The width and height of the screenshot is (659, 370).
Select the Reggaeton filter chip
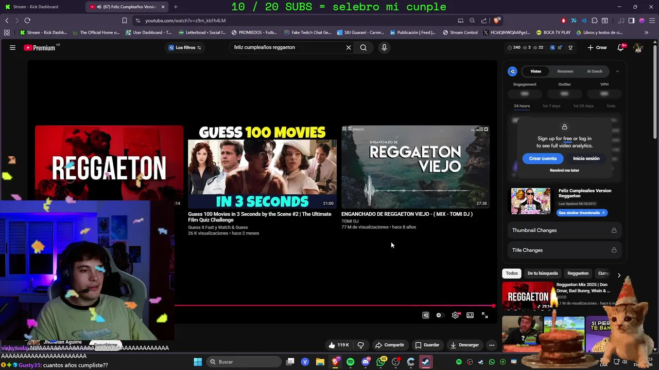[578, 273]
